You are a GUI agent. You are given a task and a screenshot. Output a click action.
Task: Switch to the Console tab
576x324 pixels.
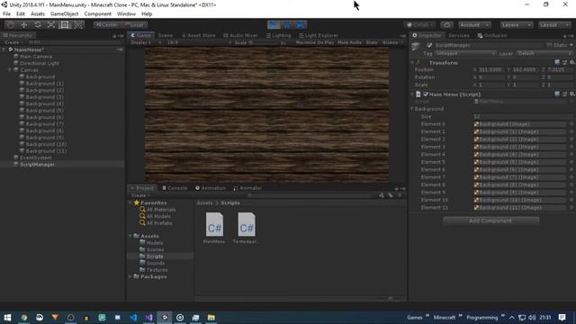pyautogui.click(x=175, y=188)
